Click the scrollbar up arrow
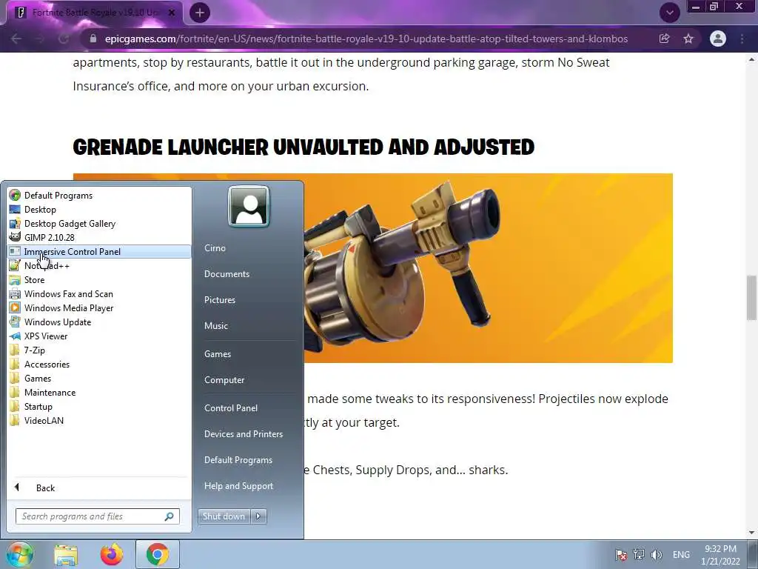 [x=751, y=59]
